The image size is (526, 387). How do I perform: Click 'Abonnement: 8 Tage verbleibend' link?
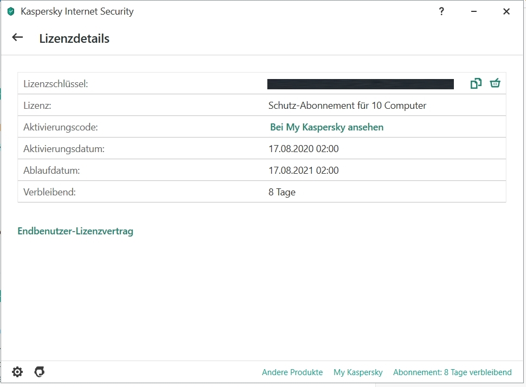[453, 372]
